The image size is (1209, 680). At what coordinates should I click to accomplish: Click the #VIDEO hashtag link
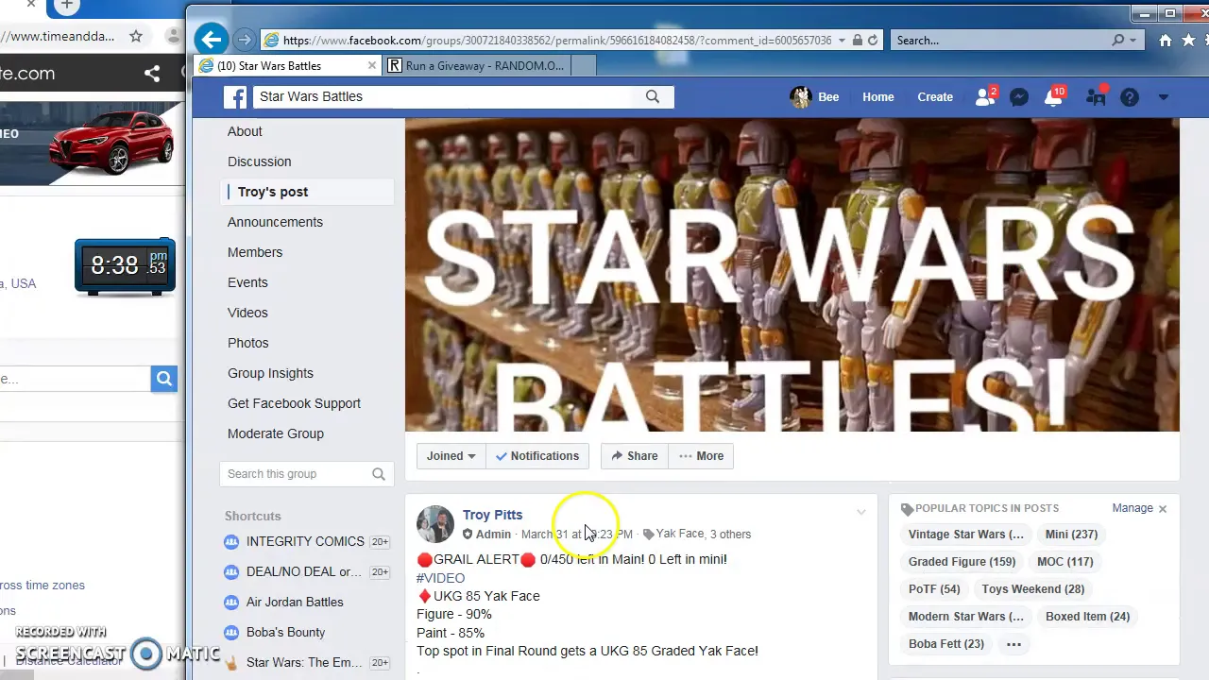click(x=440, y=578)
